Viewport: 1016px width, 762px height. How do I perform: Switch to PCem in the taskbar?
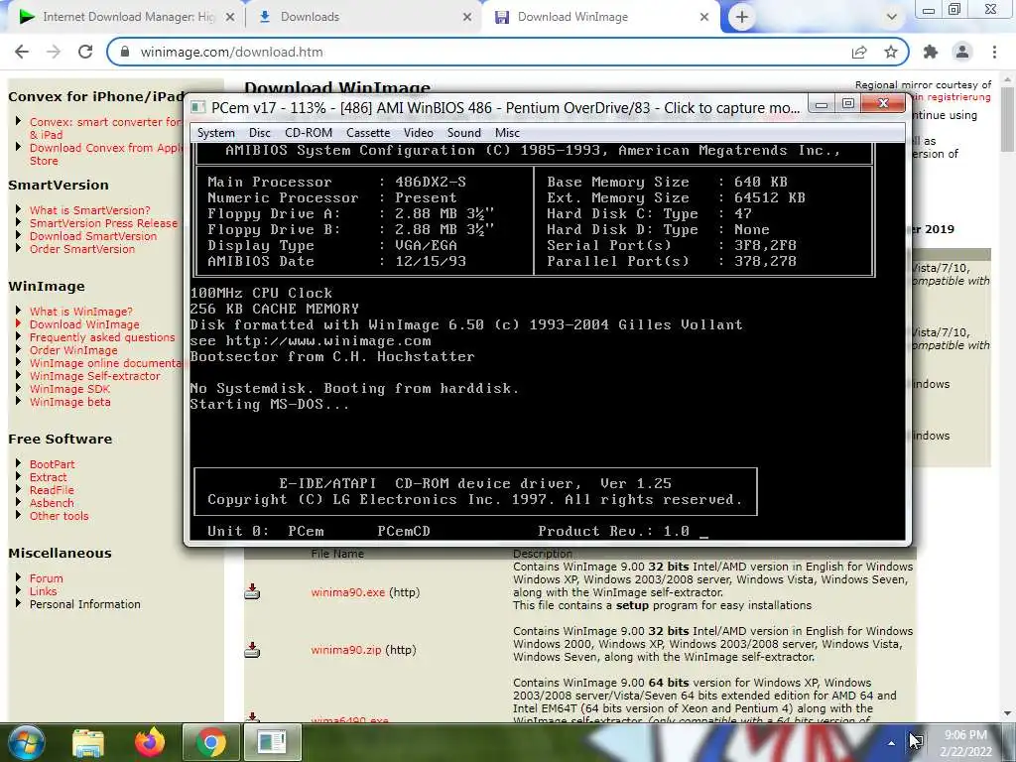[272, 742]
